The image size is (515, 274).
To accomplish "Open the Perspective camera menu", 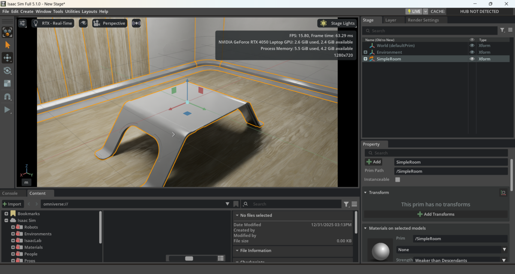I will click(x=110, y=23).
